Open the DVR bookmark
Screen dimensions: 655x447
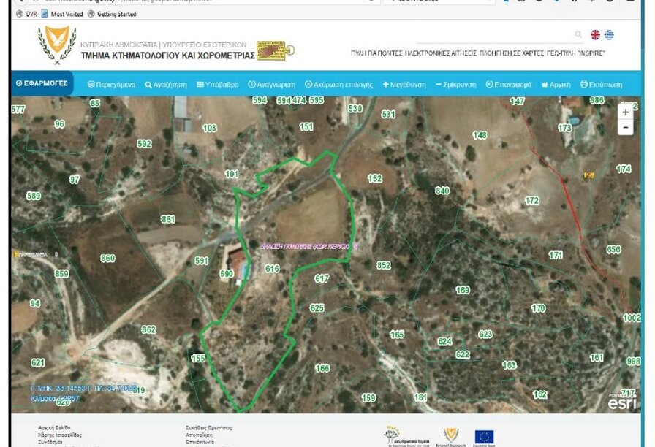(x=26, y=14)
